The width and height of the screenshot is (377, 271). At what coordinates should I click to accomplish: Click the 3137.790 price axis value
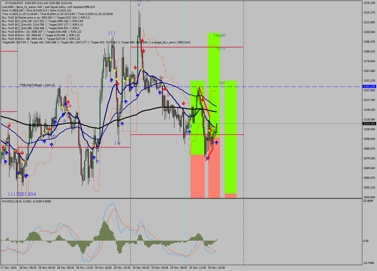tap(369, 100)
